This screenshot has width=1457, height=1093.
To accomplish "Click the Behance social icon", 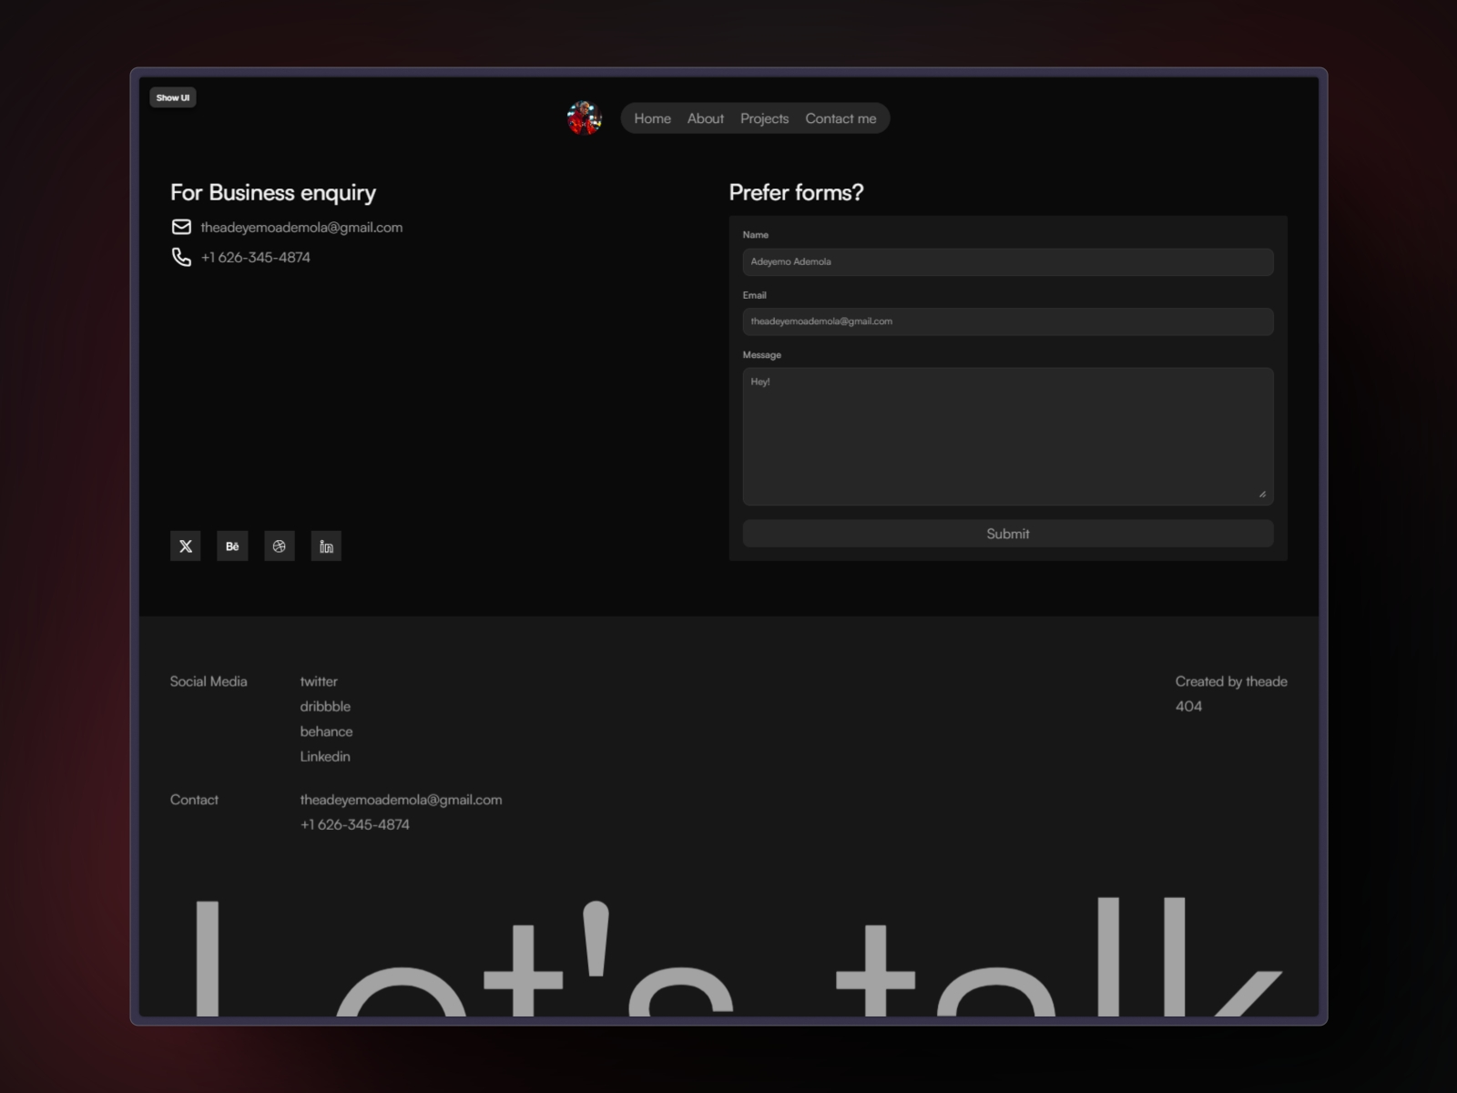I will click(x=232, y=546).
